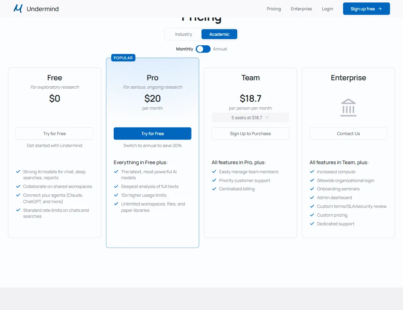Click Contact Us on Enterprise plan
Viewport: 403px width, 310px height.
[348, 134]
